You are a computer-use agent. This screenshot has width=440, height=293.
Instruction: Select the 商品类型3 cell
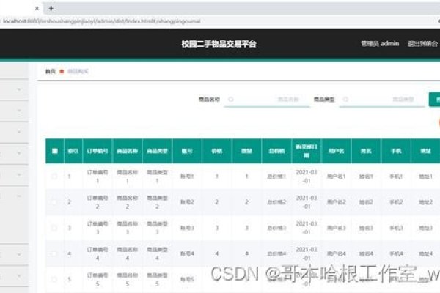point(157,228)
